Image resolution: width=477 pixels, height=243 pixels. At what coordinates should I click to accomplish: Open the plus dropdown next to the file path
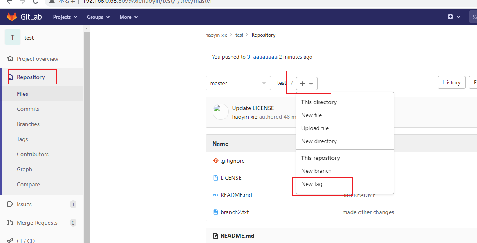click(x=307, y=83)
